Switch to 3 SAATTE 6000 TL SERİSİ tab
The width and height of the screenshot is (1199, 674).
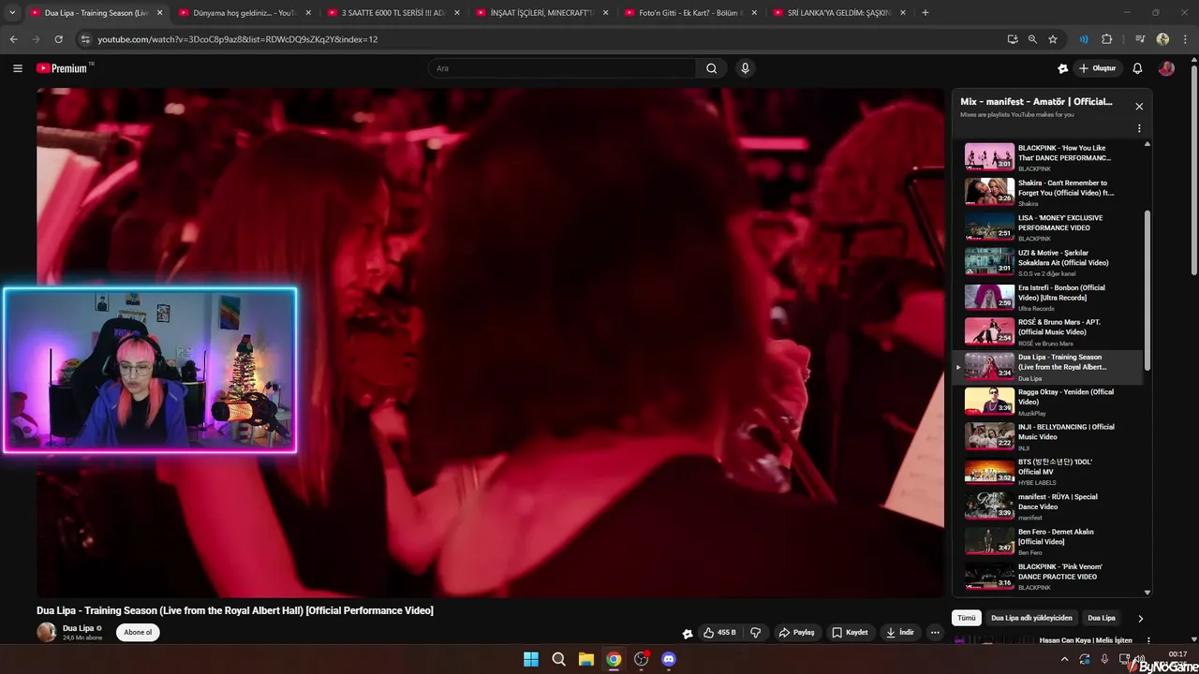393,13
